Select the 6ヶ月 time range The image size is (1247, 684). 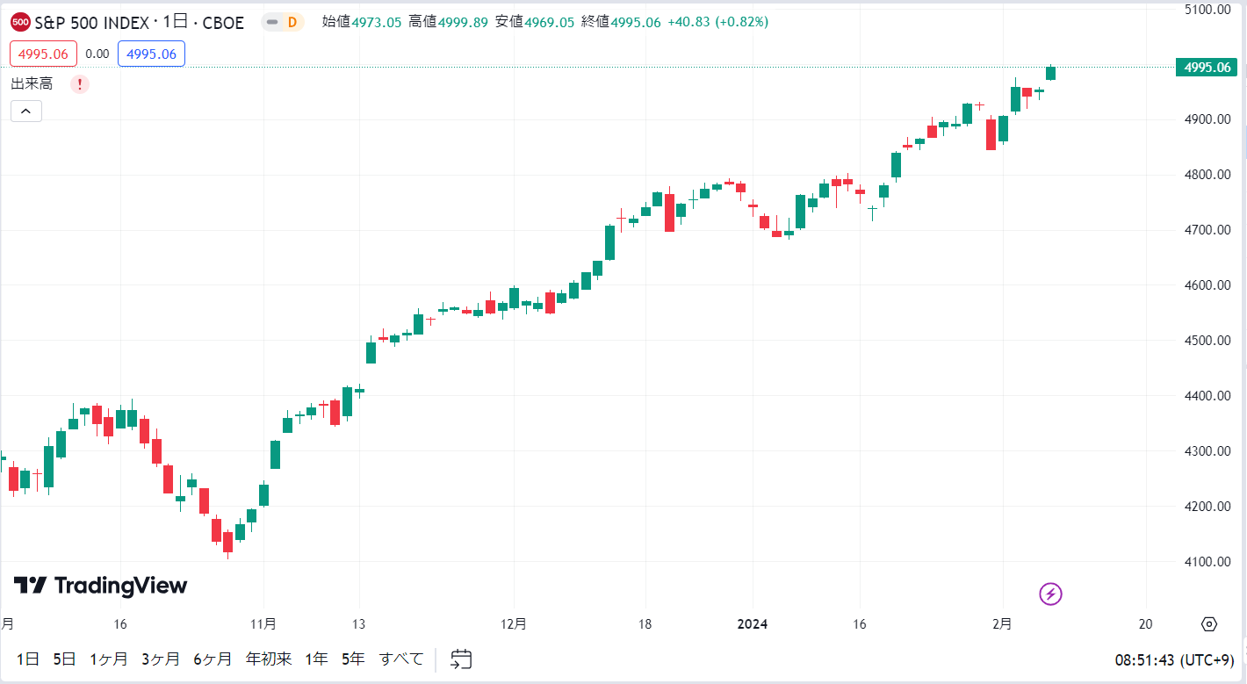pyautogui.click(x=213, y=659)
